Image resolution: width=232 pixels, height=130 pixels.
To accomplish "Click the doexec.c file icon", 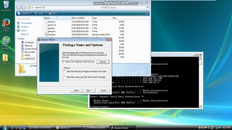I will point(46,22).
